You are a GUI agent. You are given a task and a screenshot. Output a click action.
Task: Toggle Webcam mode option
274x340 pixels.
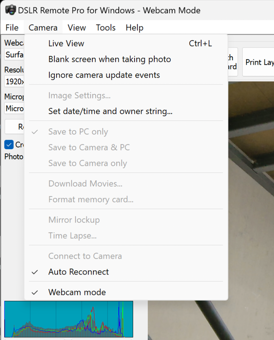126,292
